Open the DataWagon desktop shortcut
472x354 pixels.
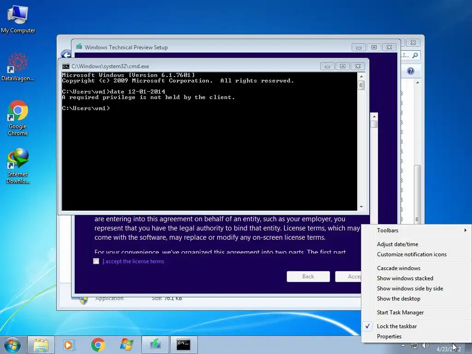coord(18,67)
